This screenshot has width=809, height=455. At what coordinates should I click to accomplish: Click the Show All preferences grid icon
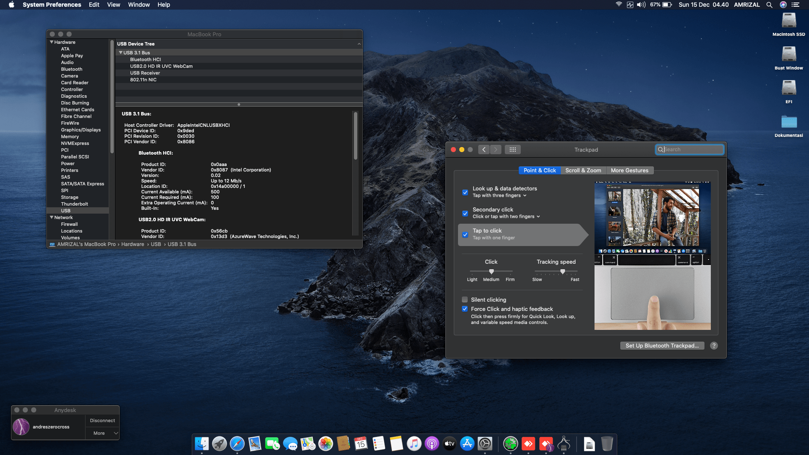(x=513, y=150)
